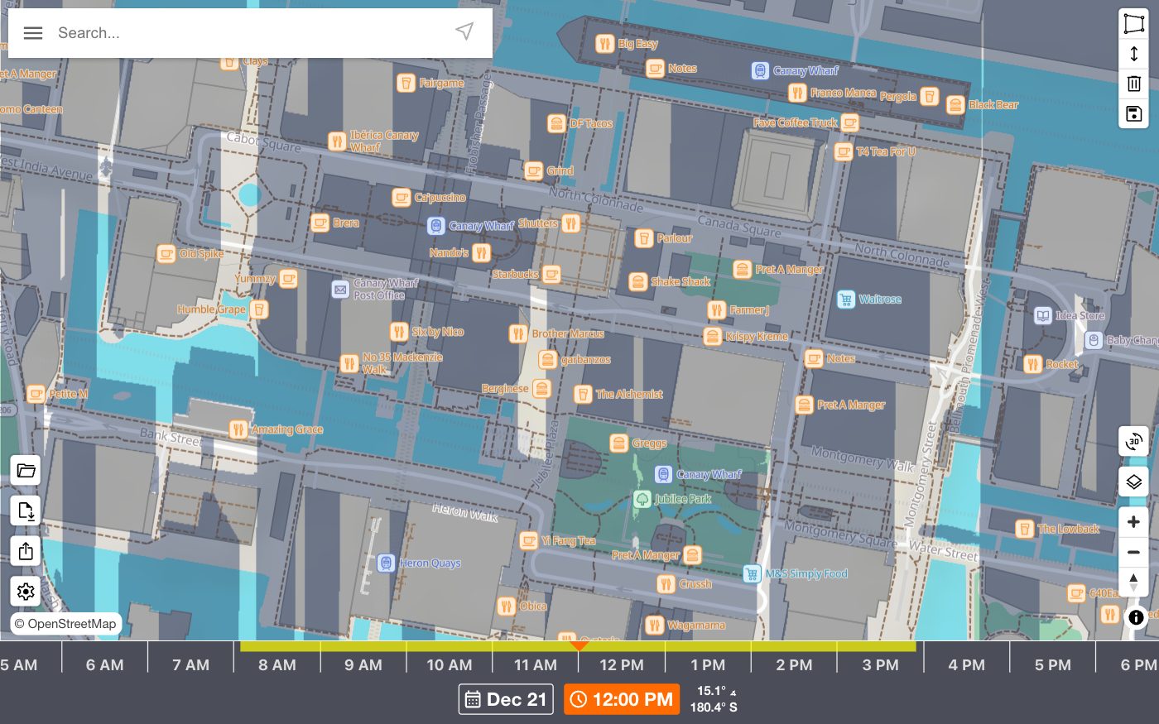Image resolution: width=1159 pixels, height=724 pixels.
Task: Select the draw polygon area tool
Action: pyautogui.click(x=1134, y=24)
